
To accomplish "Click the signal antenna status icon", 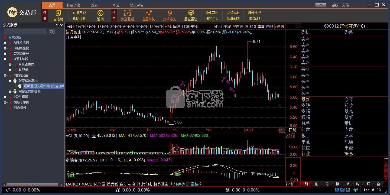I will tap(356, 190).
